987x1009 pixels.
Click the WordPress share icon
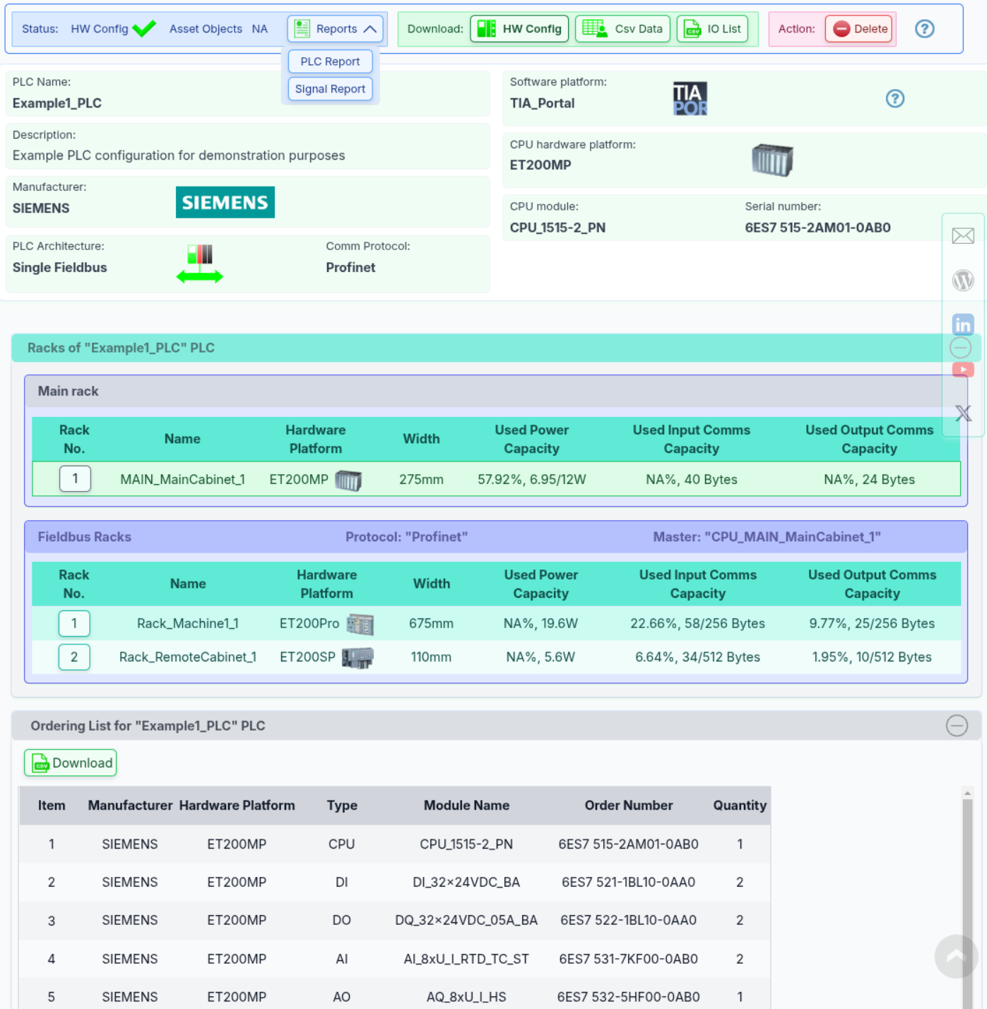click(x=962, y=281)
